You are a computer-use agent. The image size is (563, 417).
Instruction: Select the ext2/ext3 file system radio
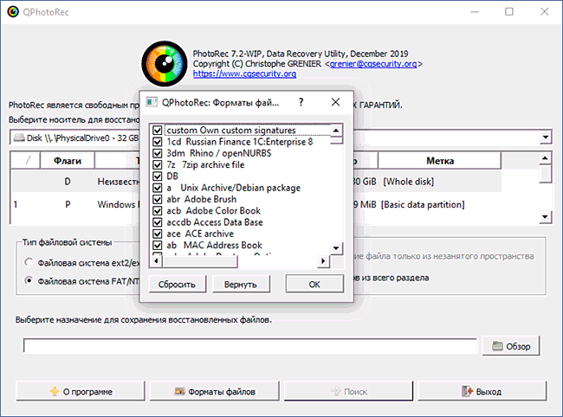(29, 262)
